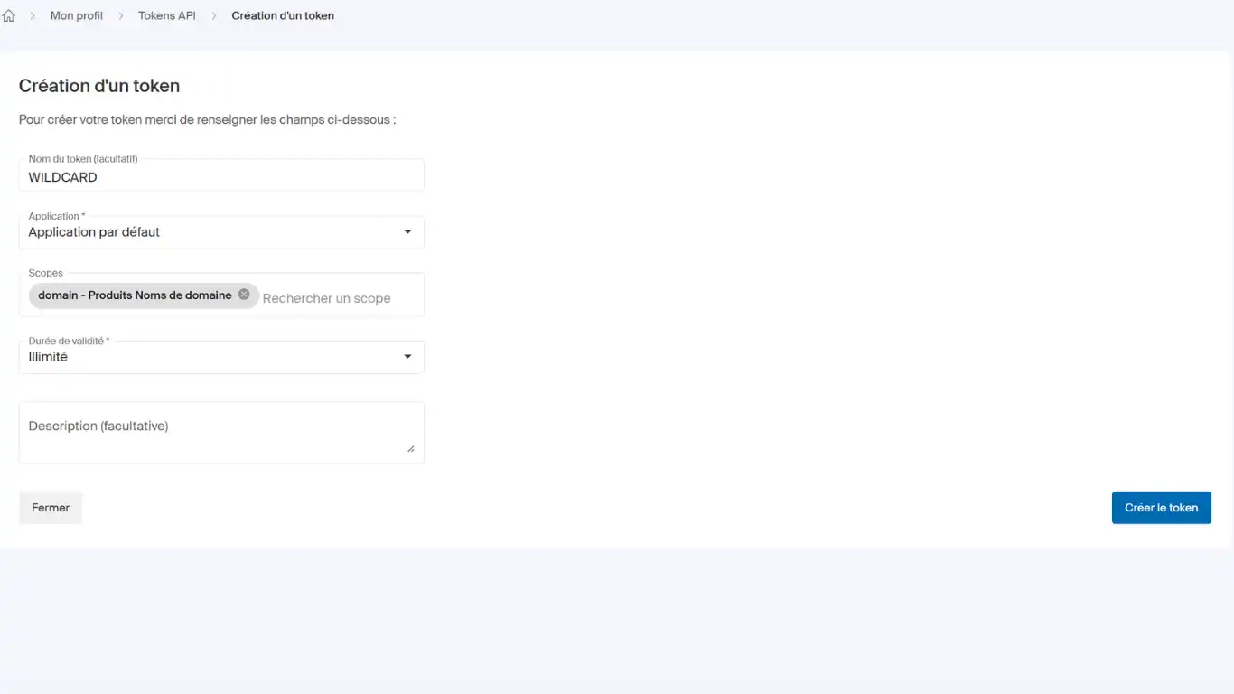Open the Durée de validité dropdown arrow

407,357
